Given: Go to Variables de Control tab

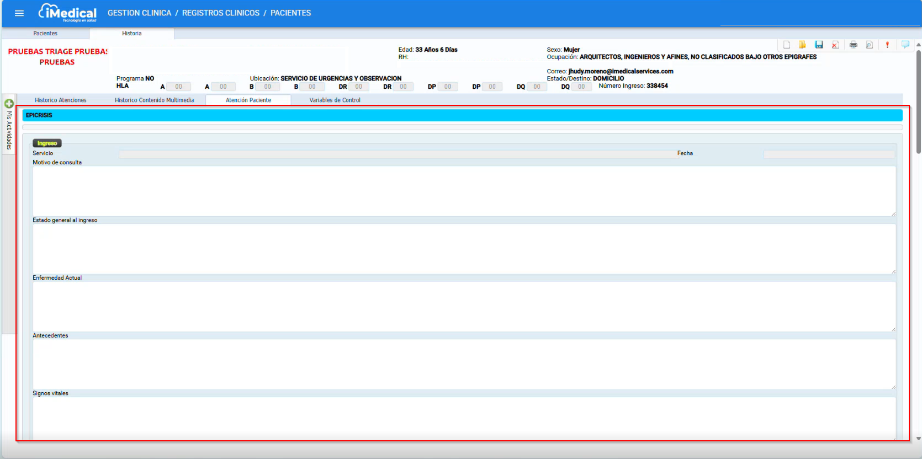Looking at the screenshot, I should tap(335, 100).
